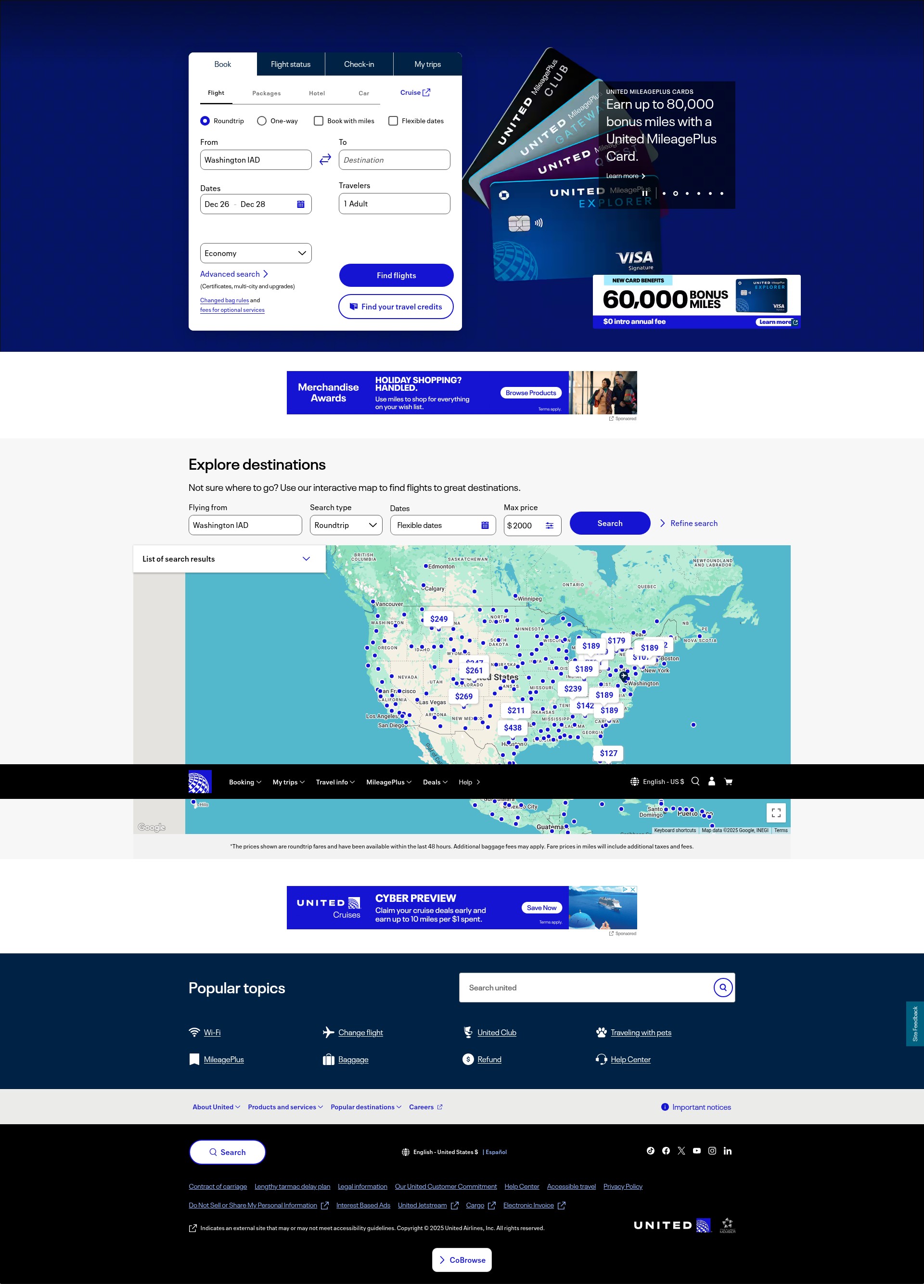Switch to the Check-in tab
The height and width of the screenshot is (1284, 924).
(x=359, y=64)
